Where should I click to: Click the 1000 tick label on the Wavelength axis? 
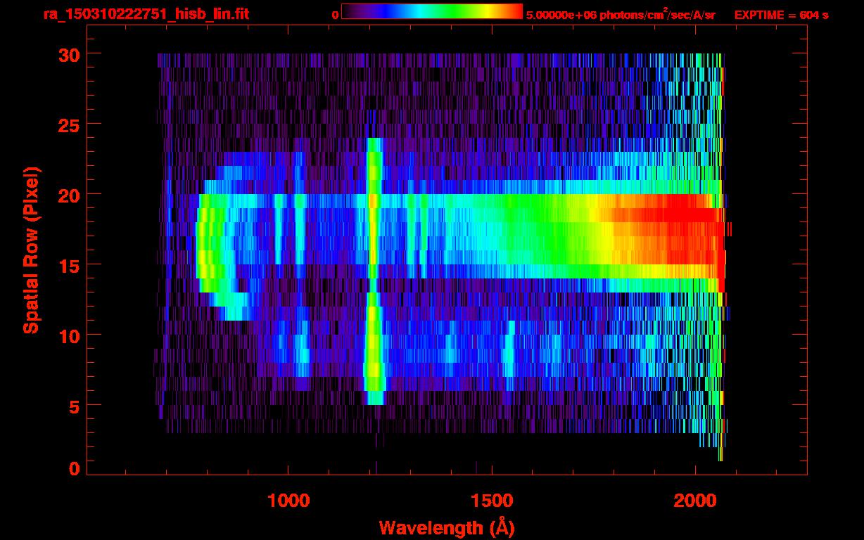[x=288, y=500]
